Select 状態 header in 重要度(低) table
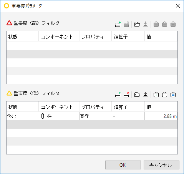The width and height of the screenshot is (184, 174). (23, 107)
